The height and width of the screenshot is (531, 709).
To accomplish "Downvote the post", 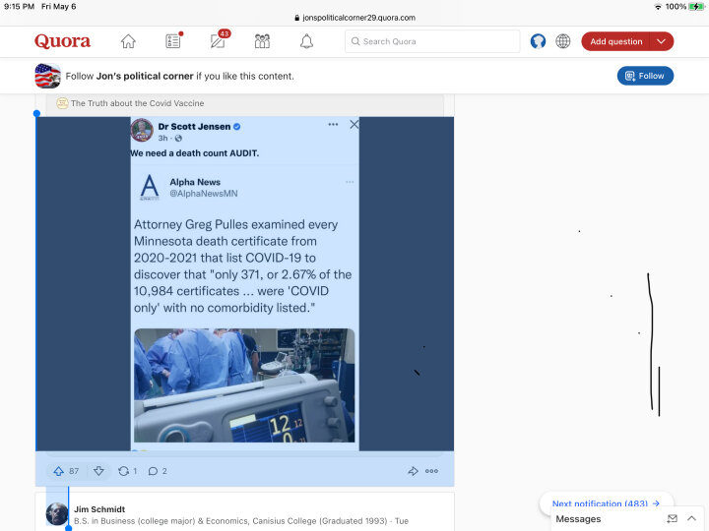I will point(98,471).
